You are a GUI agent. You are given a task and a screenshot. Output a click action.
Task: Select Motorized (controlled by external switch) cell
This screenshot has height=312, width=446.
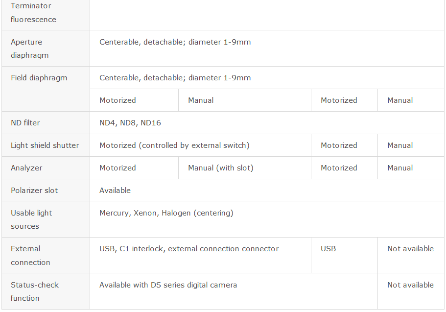point(201,145)
